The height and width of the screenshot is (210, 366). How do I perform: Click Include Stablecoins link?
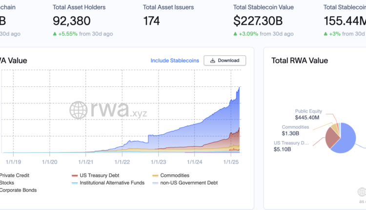pos(175,61)
